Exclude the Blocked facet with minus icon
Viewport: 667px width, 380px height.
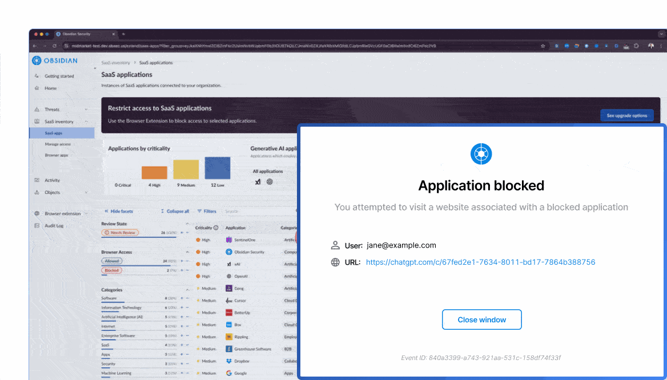click(187, 270)
